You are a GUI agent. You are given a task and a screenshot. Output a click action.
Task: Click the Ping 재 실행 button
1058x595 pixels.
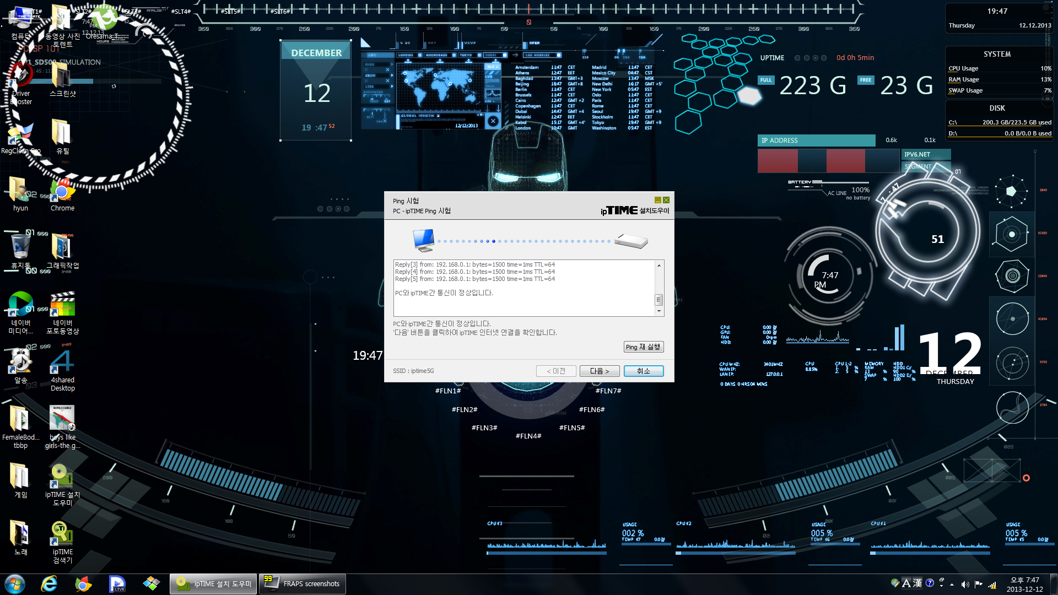click(643, 347)
